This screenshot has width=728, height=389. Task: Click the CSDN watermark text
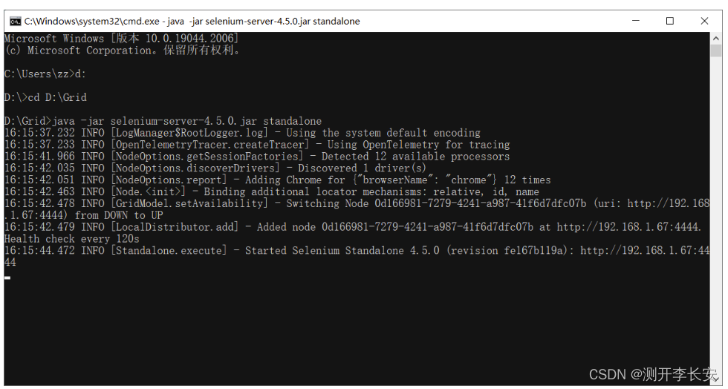pyautogui.click(x=653, y=375)
